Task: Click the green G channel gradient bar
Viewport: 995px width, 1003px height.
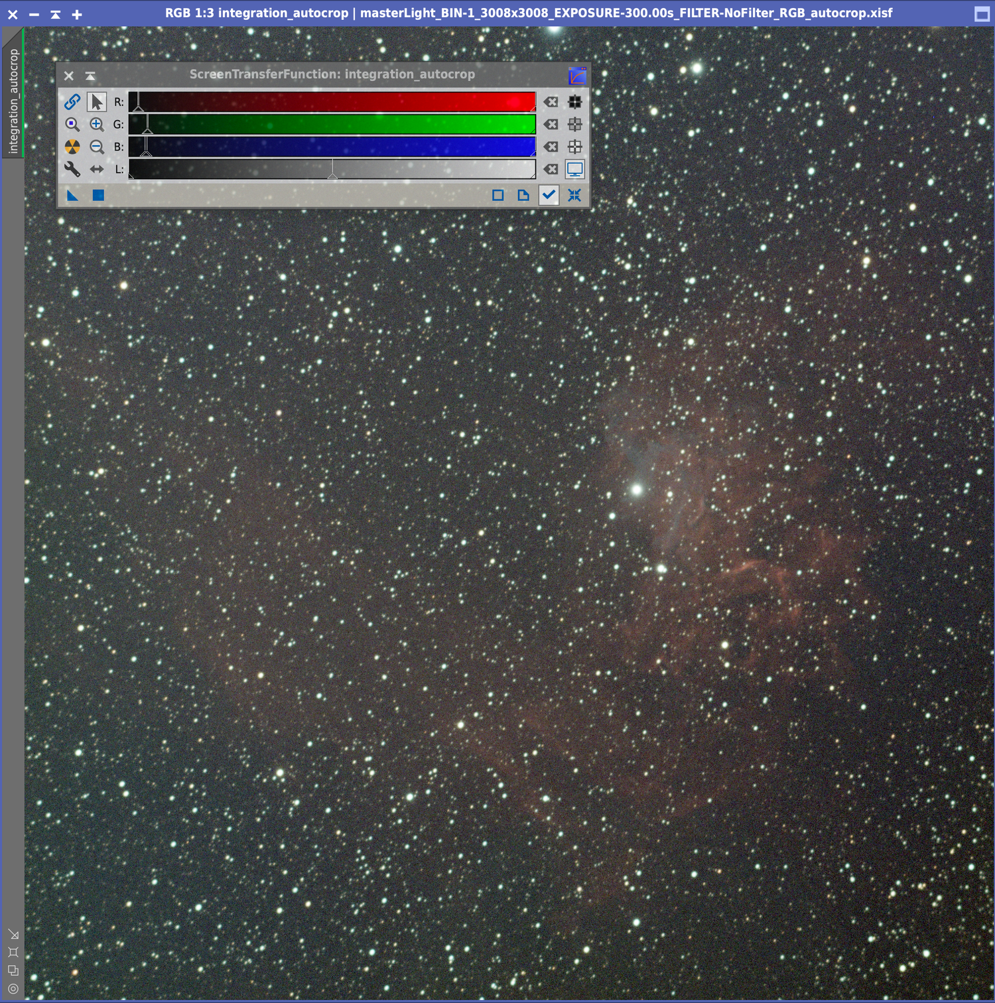Action: (x=332, y=124)
